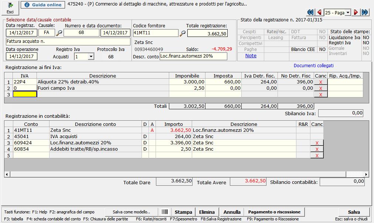
Task: Open Documenti collegati link
Action: pos(314,65)
